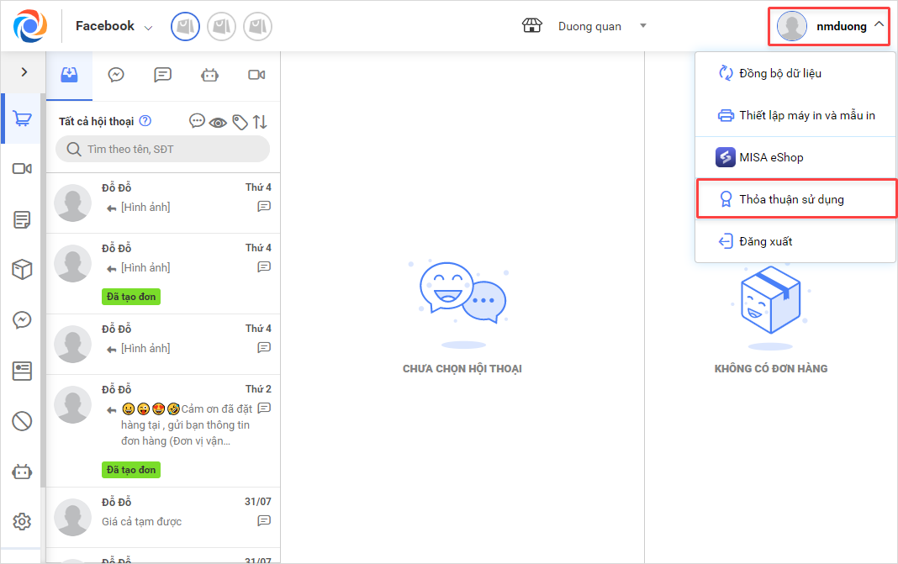The width and height of the screenshot is (898, 564).
Task: Open first Đỗ Đỗ conversation dated Thứ 4
Action: coord(162,203)
